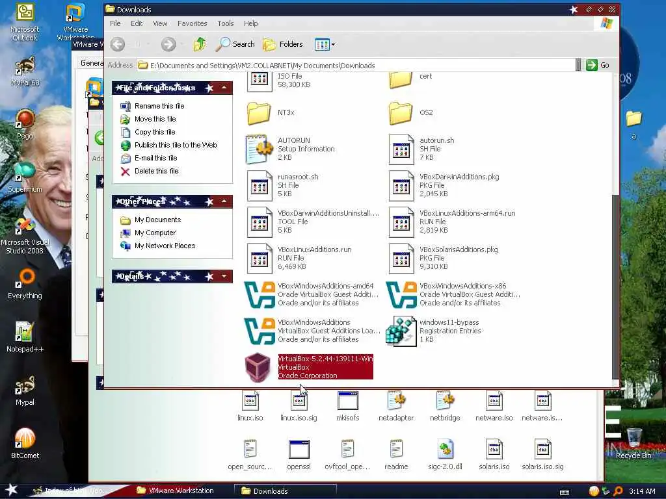Image resolution: width=666 pixels, height=499 pixels.
Task: Select the cert folder
Action: (410, 79)
